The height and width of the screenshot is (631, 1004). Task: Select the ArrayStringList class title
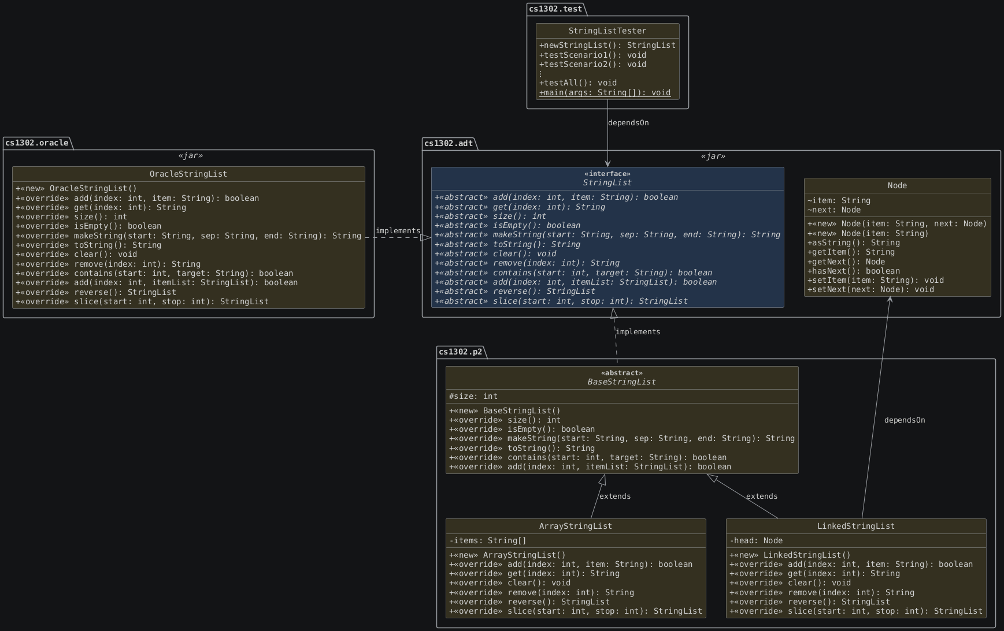tap(576, 526)
